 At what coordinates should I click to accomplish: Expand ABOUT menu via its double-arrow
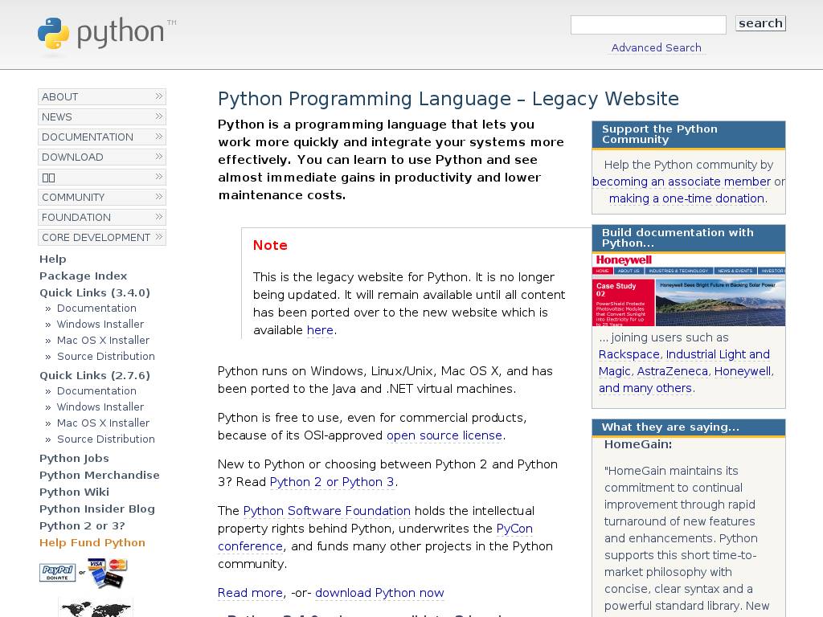[159, 96]
